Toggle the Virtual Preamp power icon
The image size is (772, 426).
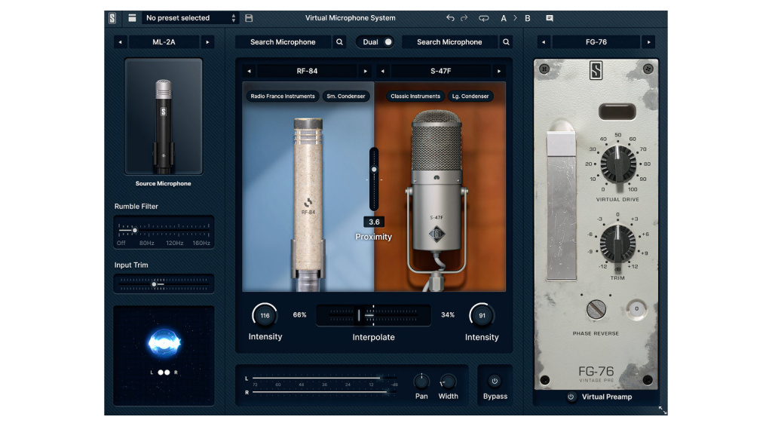click(571, 397)
